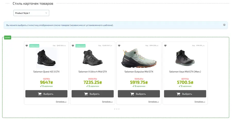Click the crossed-out old price 8550.75₴

[x=93, y=79]
